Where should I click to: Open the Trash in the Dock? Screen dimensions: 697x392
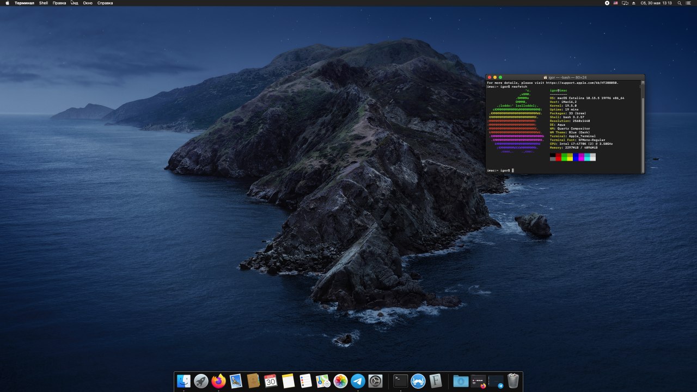tap(513, 381)
